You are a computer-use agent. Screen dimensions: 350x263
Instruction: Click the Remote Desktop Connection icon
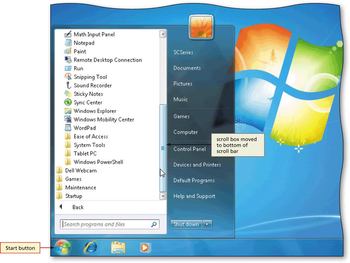pos(68,60)
